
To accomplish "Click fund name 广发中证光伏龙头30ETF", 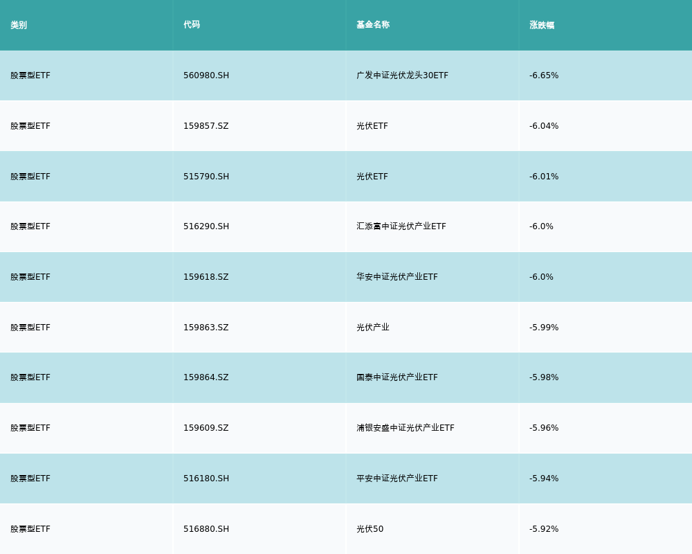I will (x=402, y=75).
